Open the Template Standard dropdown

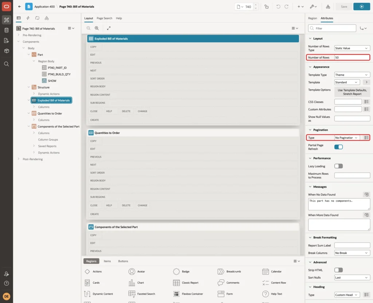pyautogui.click(x=347, y=82)
